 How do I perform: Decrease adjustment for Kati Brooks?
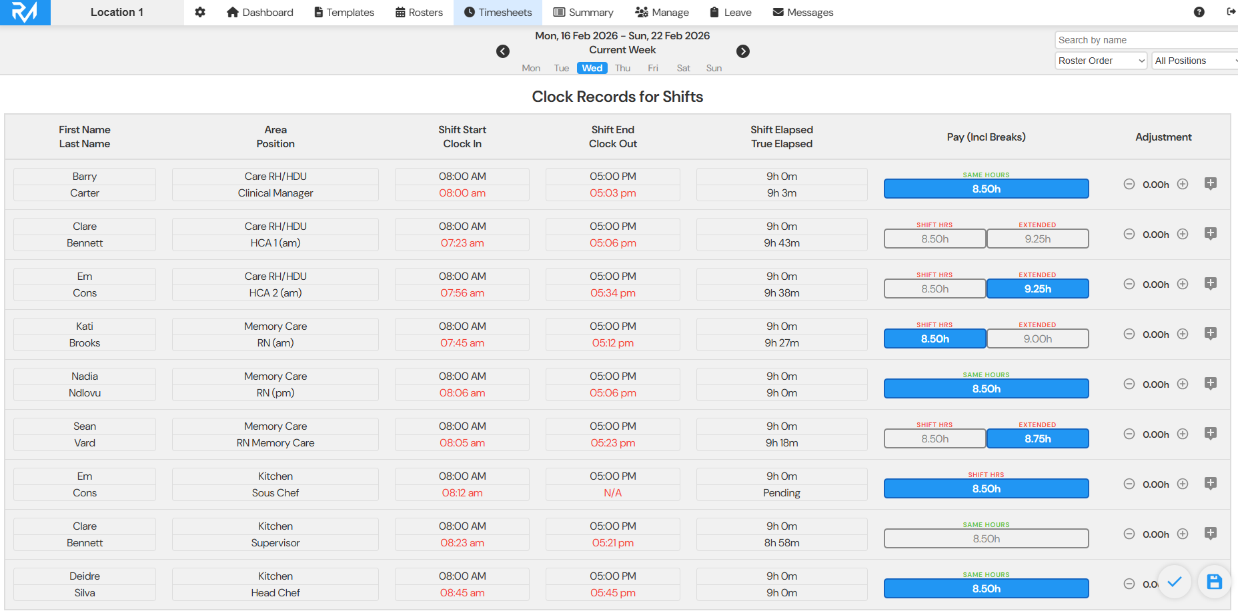click(1129, 334)
